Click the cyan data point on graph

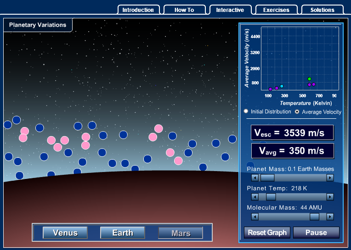click(x=282, y=86)
